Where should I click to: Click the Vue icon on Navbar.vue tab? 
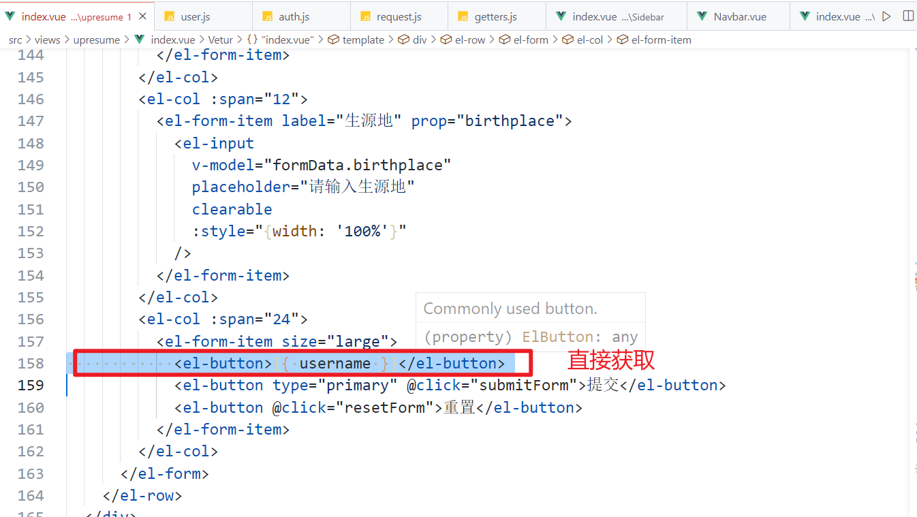(x=700, y=16)
